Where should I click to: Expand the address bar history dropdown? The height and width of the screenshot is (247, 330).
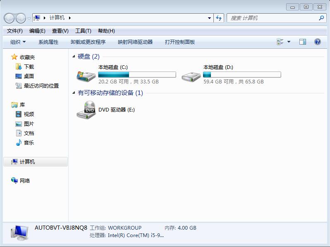[210, 18]
